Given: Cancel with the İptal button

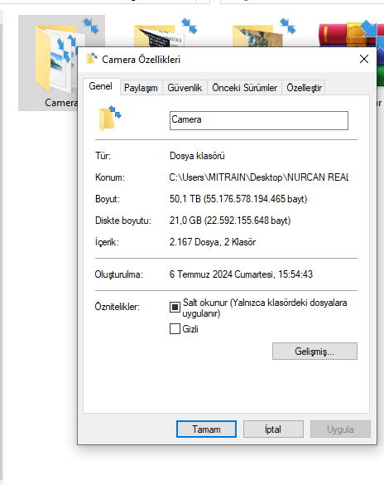Looking at the screenshot, I should [273, 429].
